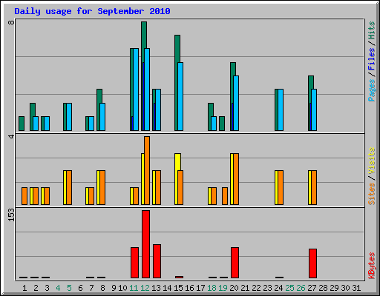Click the cyan Pages bar for day 20
380x296 pixels.
(x=236, y=103)
